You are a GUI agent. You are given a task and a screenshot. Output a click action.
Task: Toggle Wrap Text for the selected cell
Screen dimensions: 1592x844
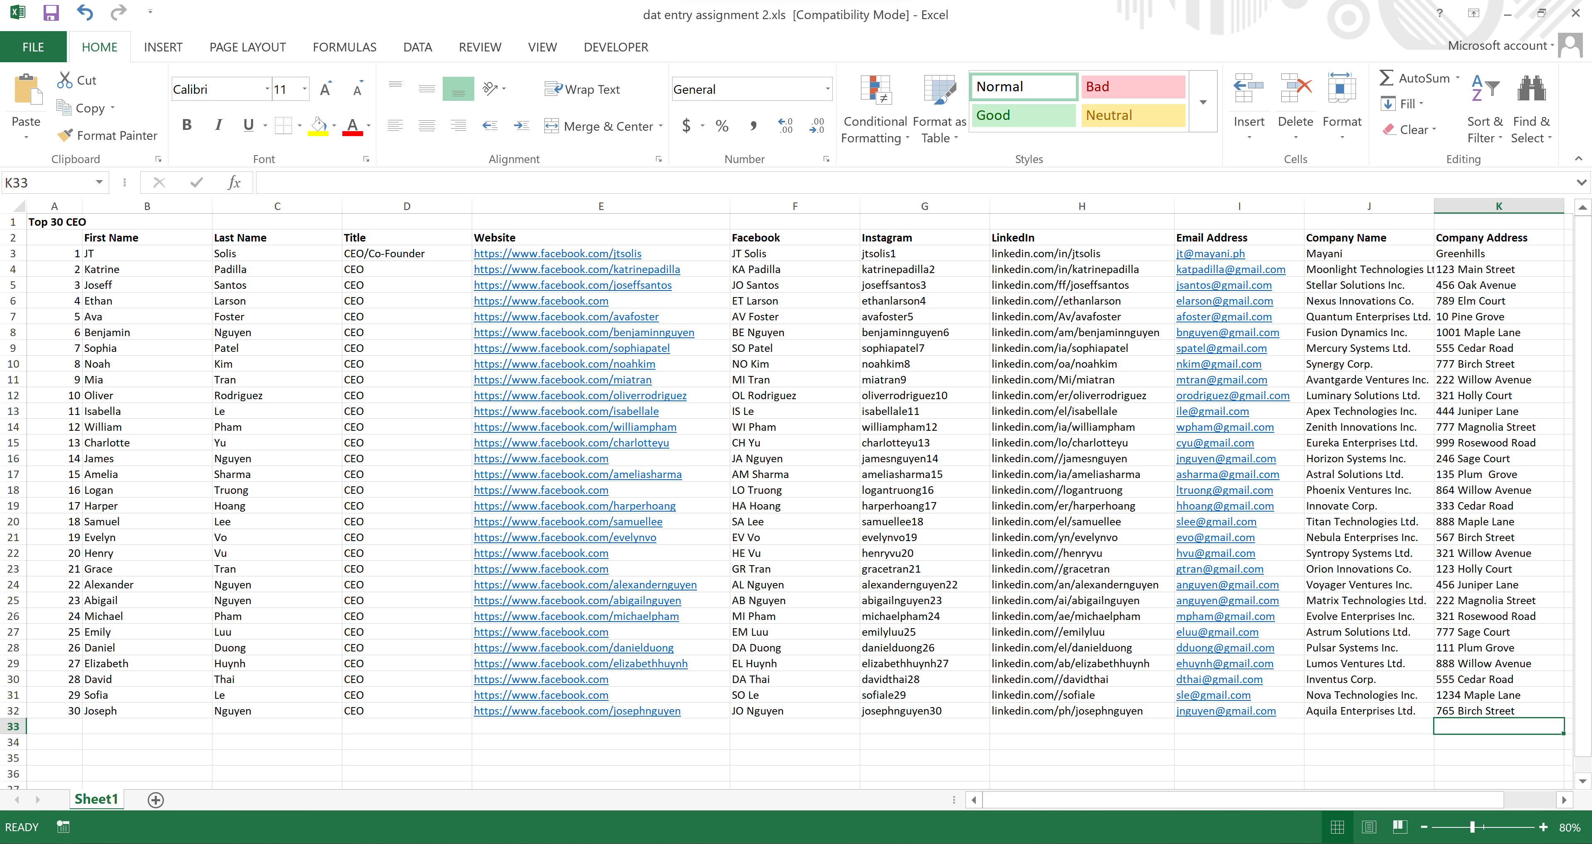point(582,90)
